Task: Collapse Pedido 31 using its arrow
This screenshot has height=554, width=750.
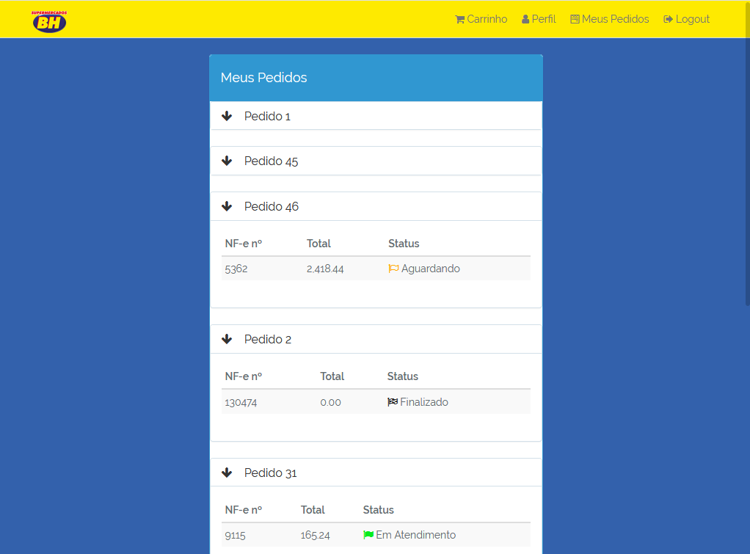Action: [227, 473]
